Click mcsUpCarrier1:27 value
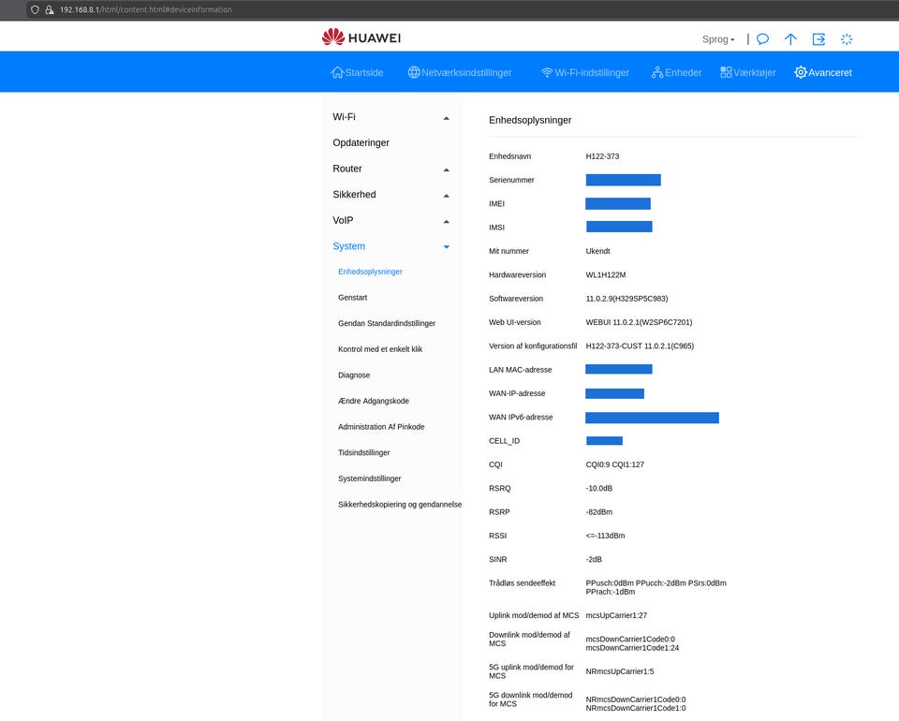This screenshot has height=721, width=899. pyautogui.click(x=616, y=615)
